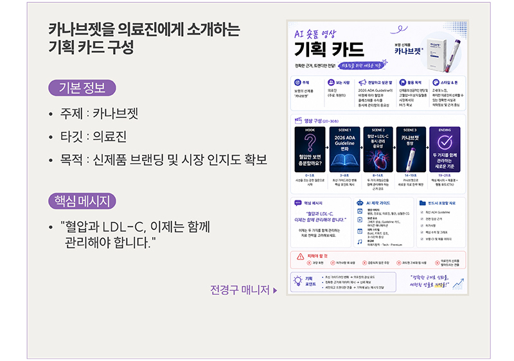This screenshot has width=514, height=361.
Task: Click the question mark in HOOK scene
Action: click(310, 143)
